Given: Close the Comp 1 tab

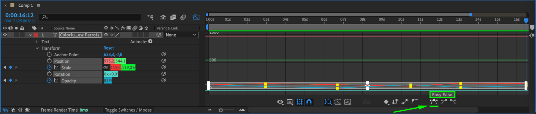Looking at the screenshot, I should [x=5, y=6].
